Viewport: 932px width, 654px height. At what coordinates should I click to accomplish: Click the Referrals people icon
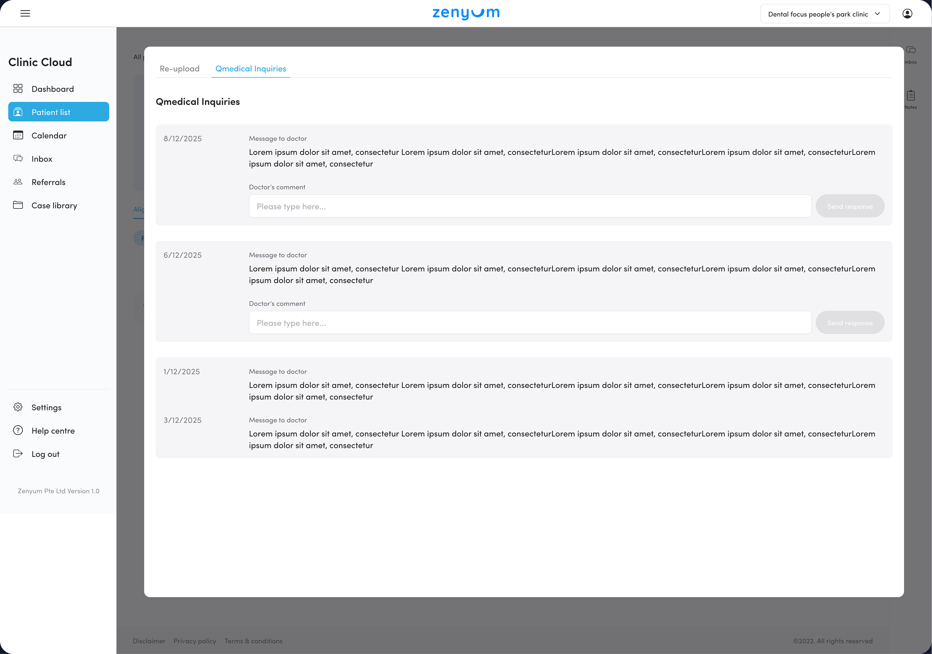(18, 182)
